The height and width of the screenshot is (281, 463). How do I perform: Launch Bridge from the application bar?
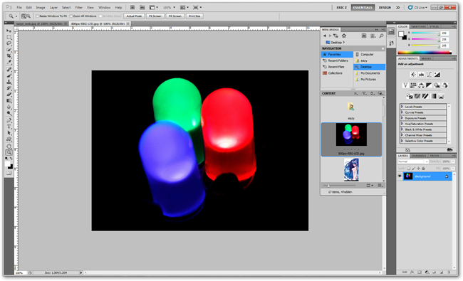(132, 7)
